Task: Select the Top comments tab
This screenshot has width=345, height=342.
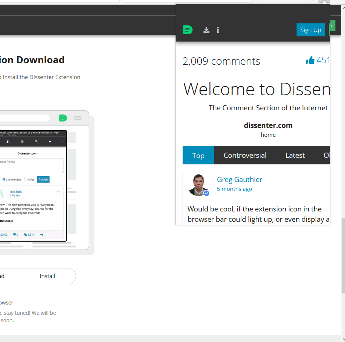Action: point(198,155)
